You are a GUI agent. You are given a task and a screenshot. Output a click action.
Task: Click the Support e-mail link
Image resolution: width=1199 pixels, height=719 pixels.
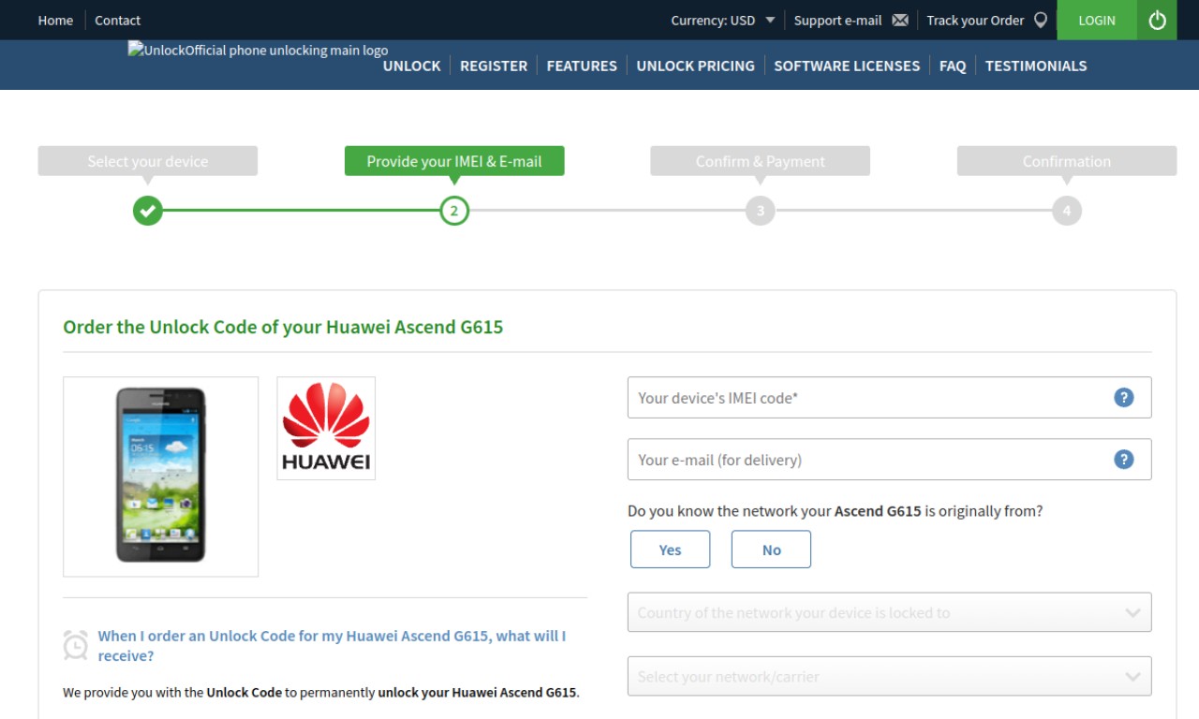[x=837, y=20]
